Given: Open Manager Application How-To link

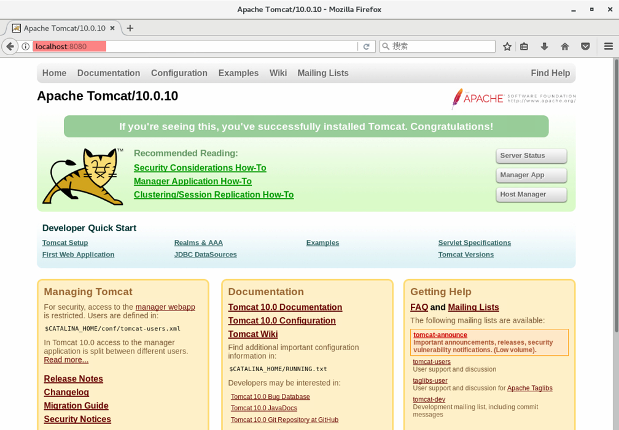Looking at the screenshot, I should coord(193,181).
